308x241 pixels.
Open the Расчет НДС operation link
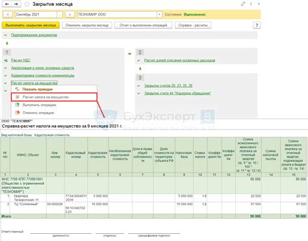[x=21, y=61]
